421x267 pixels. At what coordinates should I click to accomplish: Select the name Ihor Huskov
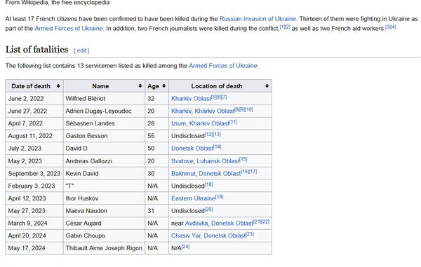[82, 198]
